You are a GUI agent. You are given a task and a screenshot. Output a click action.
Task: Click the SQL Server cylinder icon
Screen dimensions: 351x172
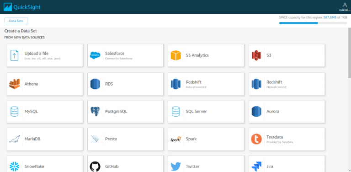click(x=175, y=112)
